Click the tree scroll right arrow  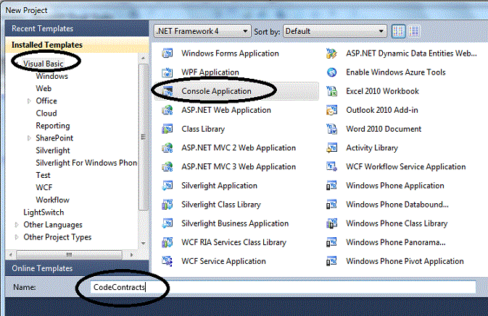pyautogui.click(x=132, y=255)
